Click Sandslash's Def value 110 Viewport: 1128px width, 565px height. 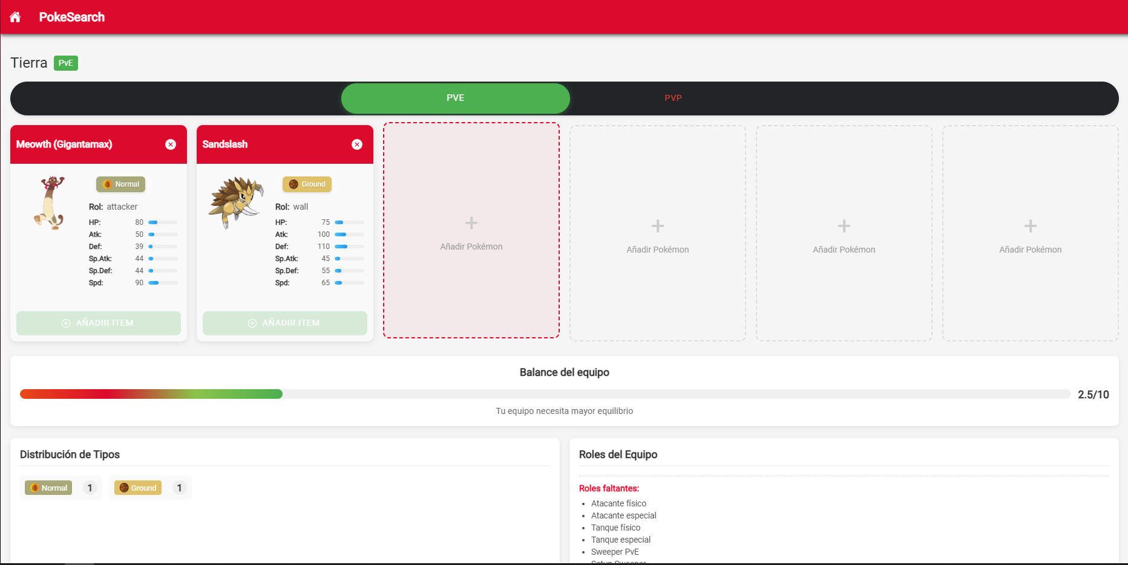pyautogui.click(x=324, y=247)
